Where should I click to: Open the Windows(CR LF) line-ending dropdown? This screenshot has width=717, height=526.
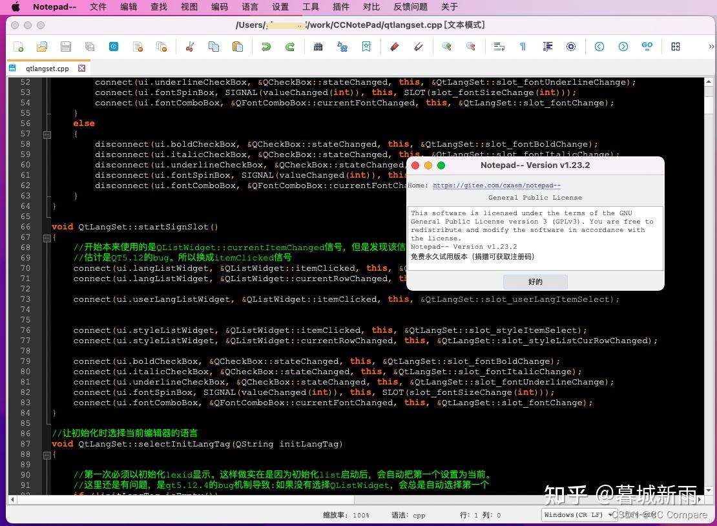pyautogui.click(x=575, y=515)
